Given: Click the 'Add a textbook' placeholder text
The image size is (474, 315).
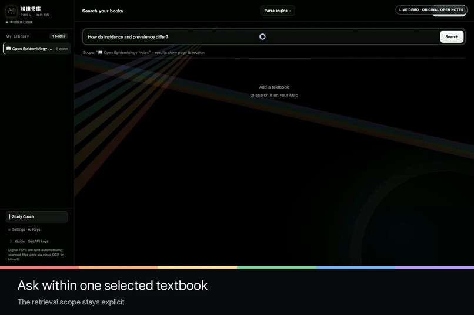Looking at the screenshot, I should tap(274, 87).
